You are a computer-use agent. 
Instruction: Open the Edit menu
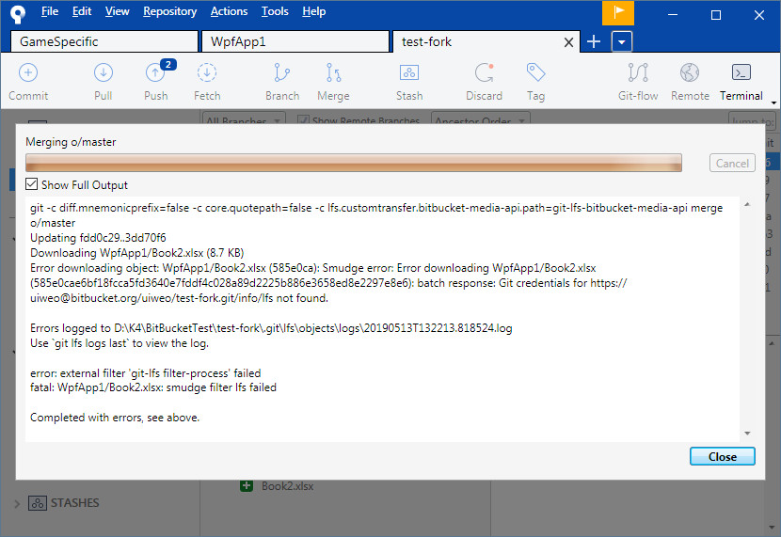pyautogui.click(x=82, y=11)
